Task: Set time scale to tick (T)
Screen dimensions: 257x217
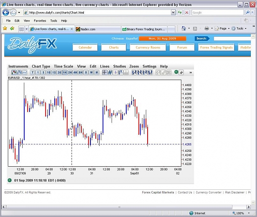Action: [x=32, y=73]
